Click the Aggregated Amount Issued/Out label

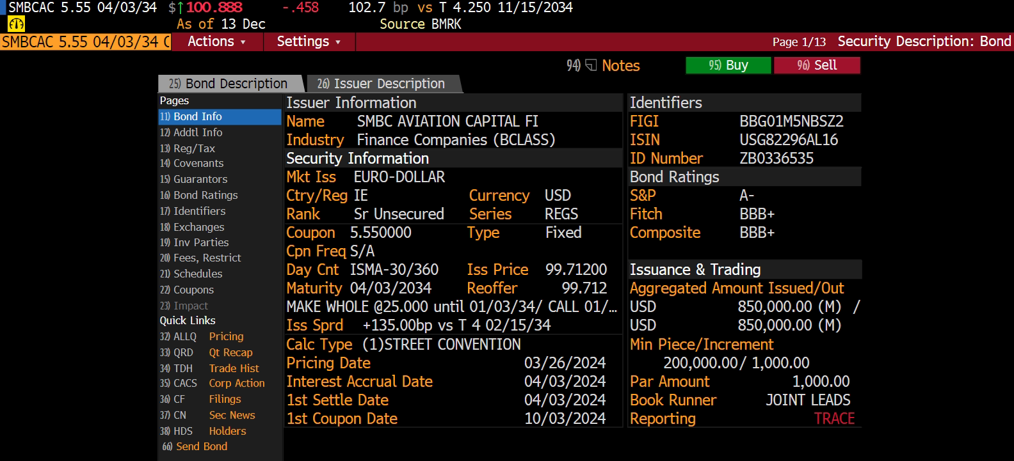(737, 288)
